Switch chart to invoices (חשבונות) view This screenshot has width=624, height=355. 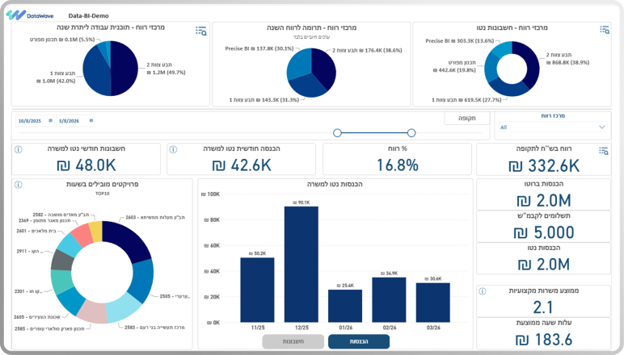[293, 341]
